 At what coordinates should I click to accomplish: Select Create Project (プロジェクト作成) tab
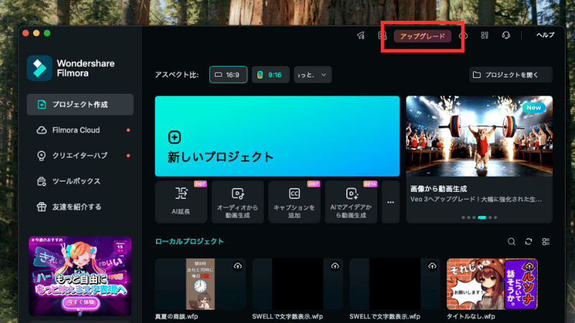tap(80, 104)
